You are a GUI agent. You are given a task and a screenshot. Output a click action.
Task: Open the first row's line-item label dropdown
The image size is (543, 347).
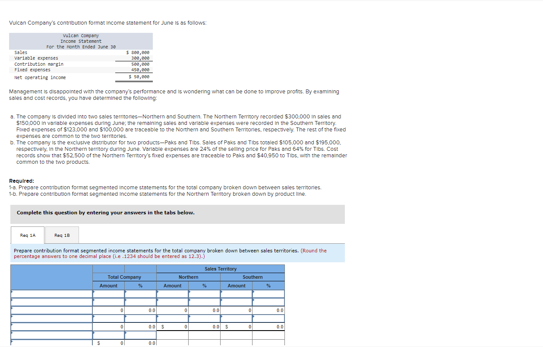coord(52,294)
